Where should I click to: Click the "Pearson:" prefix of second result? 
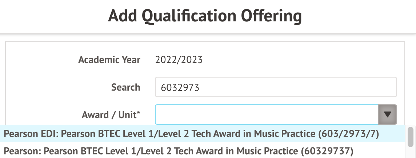pyautogui.click(x=22, y=150)
